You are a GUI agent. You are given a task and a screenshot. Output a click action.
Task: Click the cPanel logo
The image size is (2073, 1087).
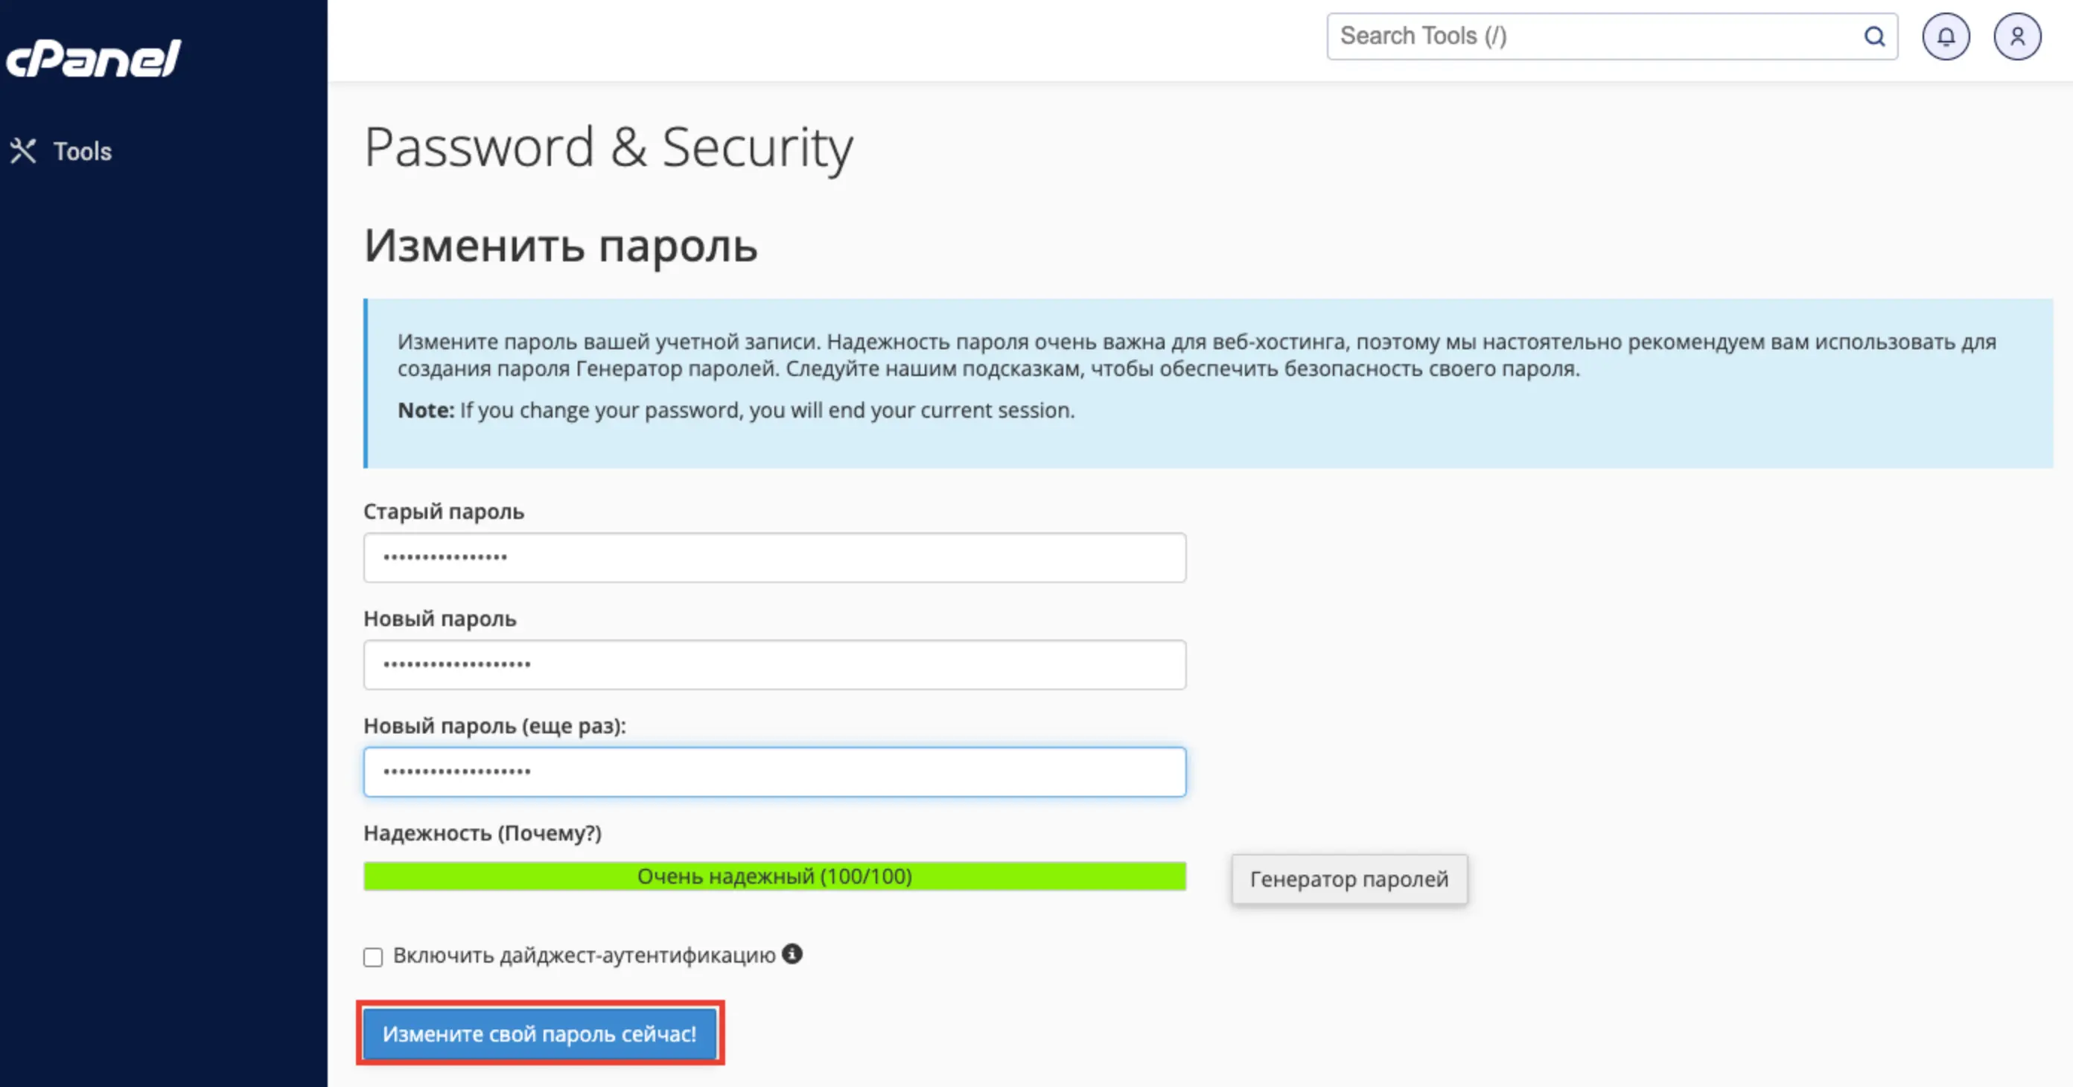click(x=93, y=59)
